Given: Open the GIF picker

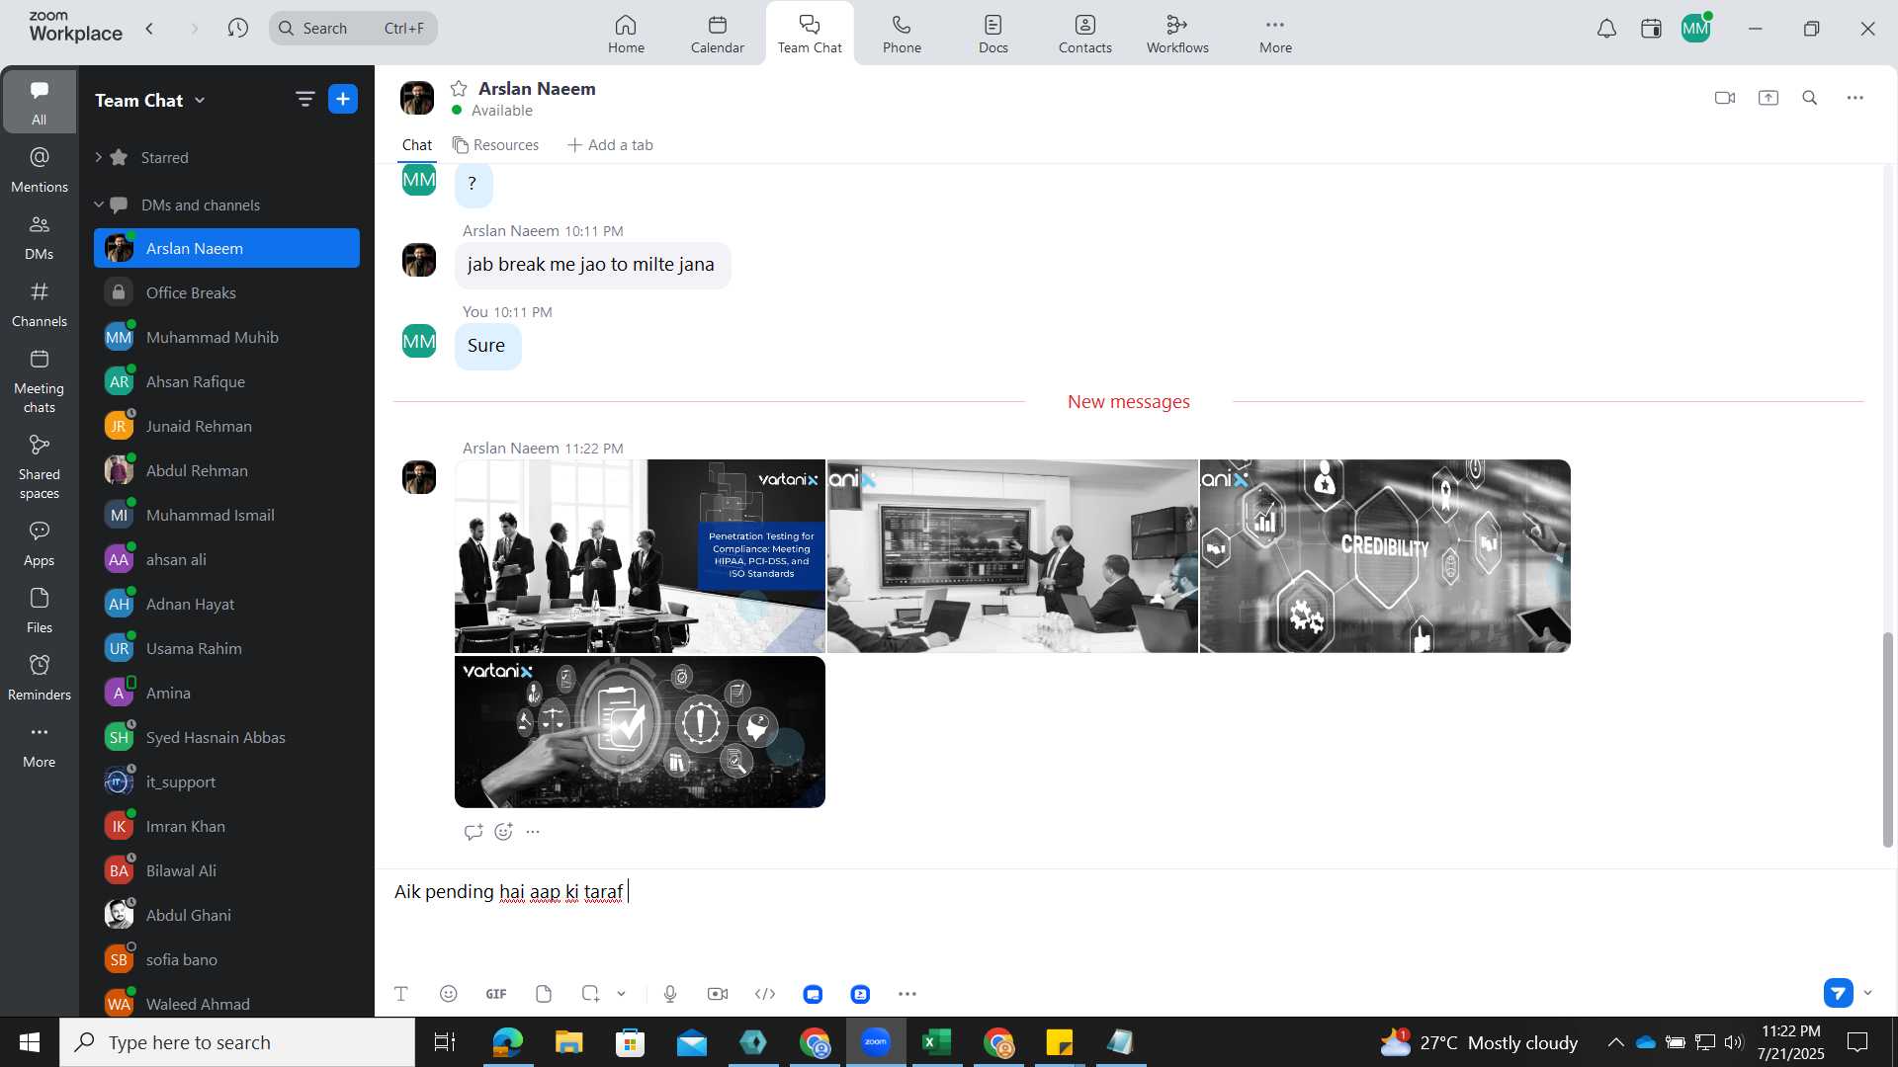Looking at the screenshot, I should coord(496,994).
